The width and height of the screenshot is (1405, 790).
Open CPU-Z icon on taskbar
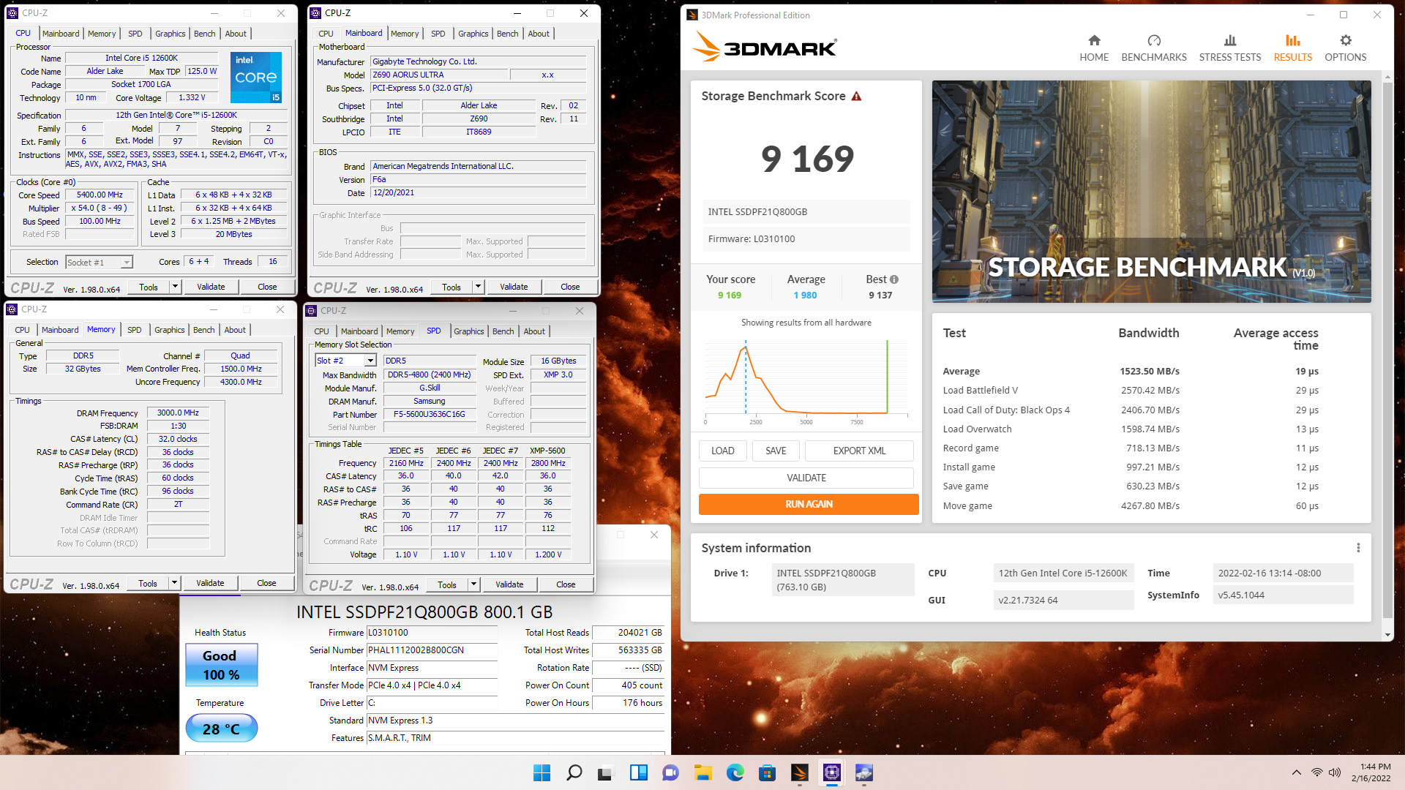pos(831,772)
